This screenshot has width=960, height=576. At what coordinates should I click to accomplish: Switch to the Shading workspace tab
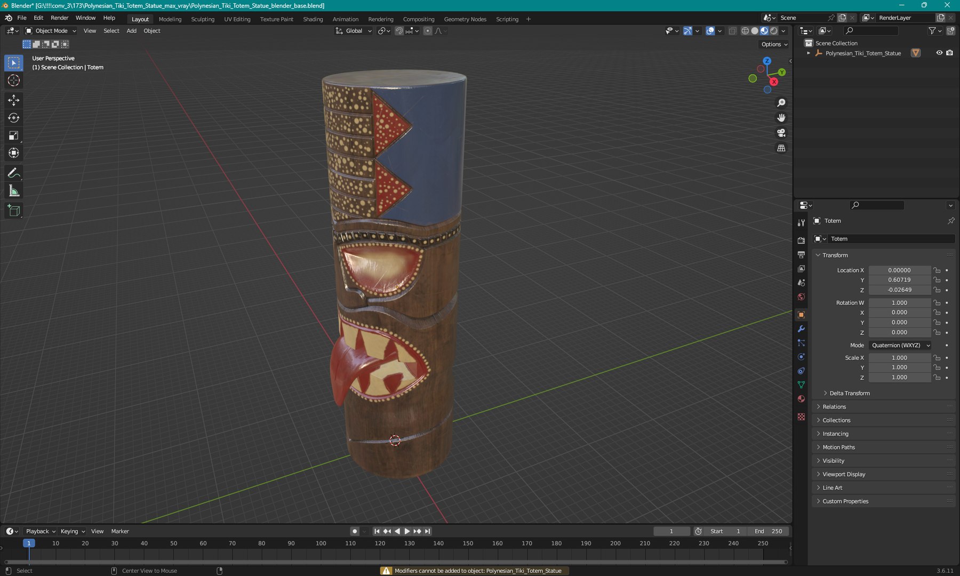click(x=313, y=19)
